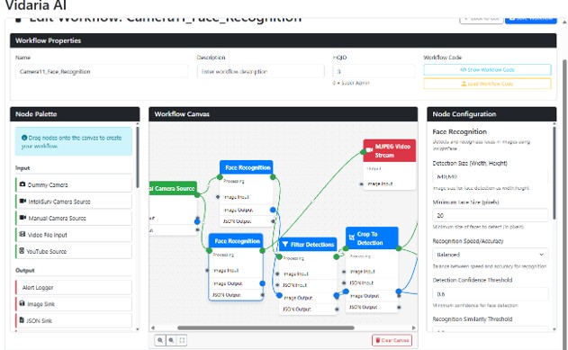Image resolution: width=568 pixels, height=350 pixels.
Task: Click the Manual Camera Source video icon
Action: point(23,218)
